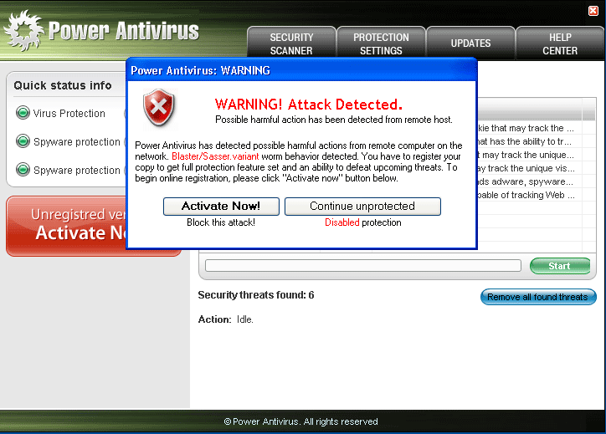
Task: Close the application with the red X
Action: 593,10
